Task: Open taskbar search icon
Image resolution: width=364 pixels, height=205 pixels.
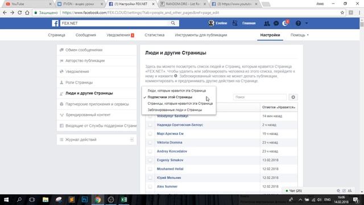Action: [x=19, y=200]
